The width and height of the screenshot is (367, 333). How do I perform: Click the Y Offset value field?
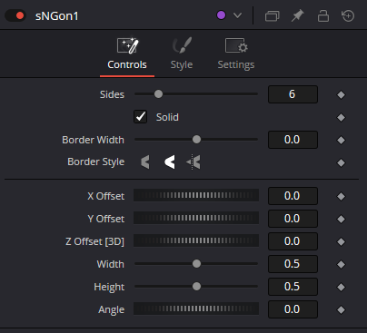pos(293,219)
